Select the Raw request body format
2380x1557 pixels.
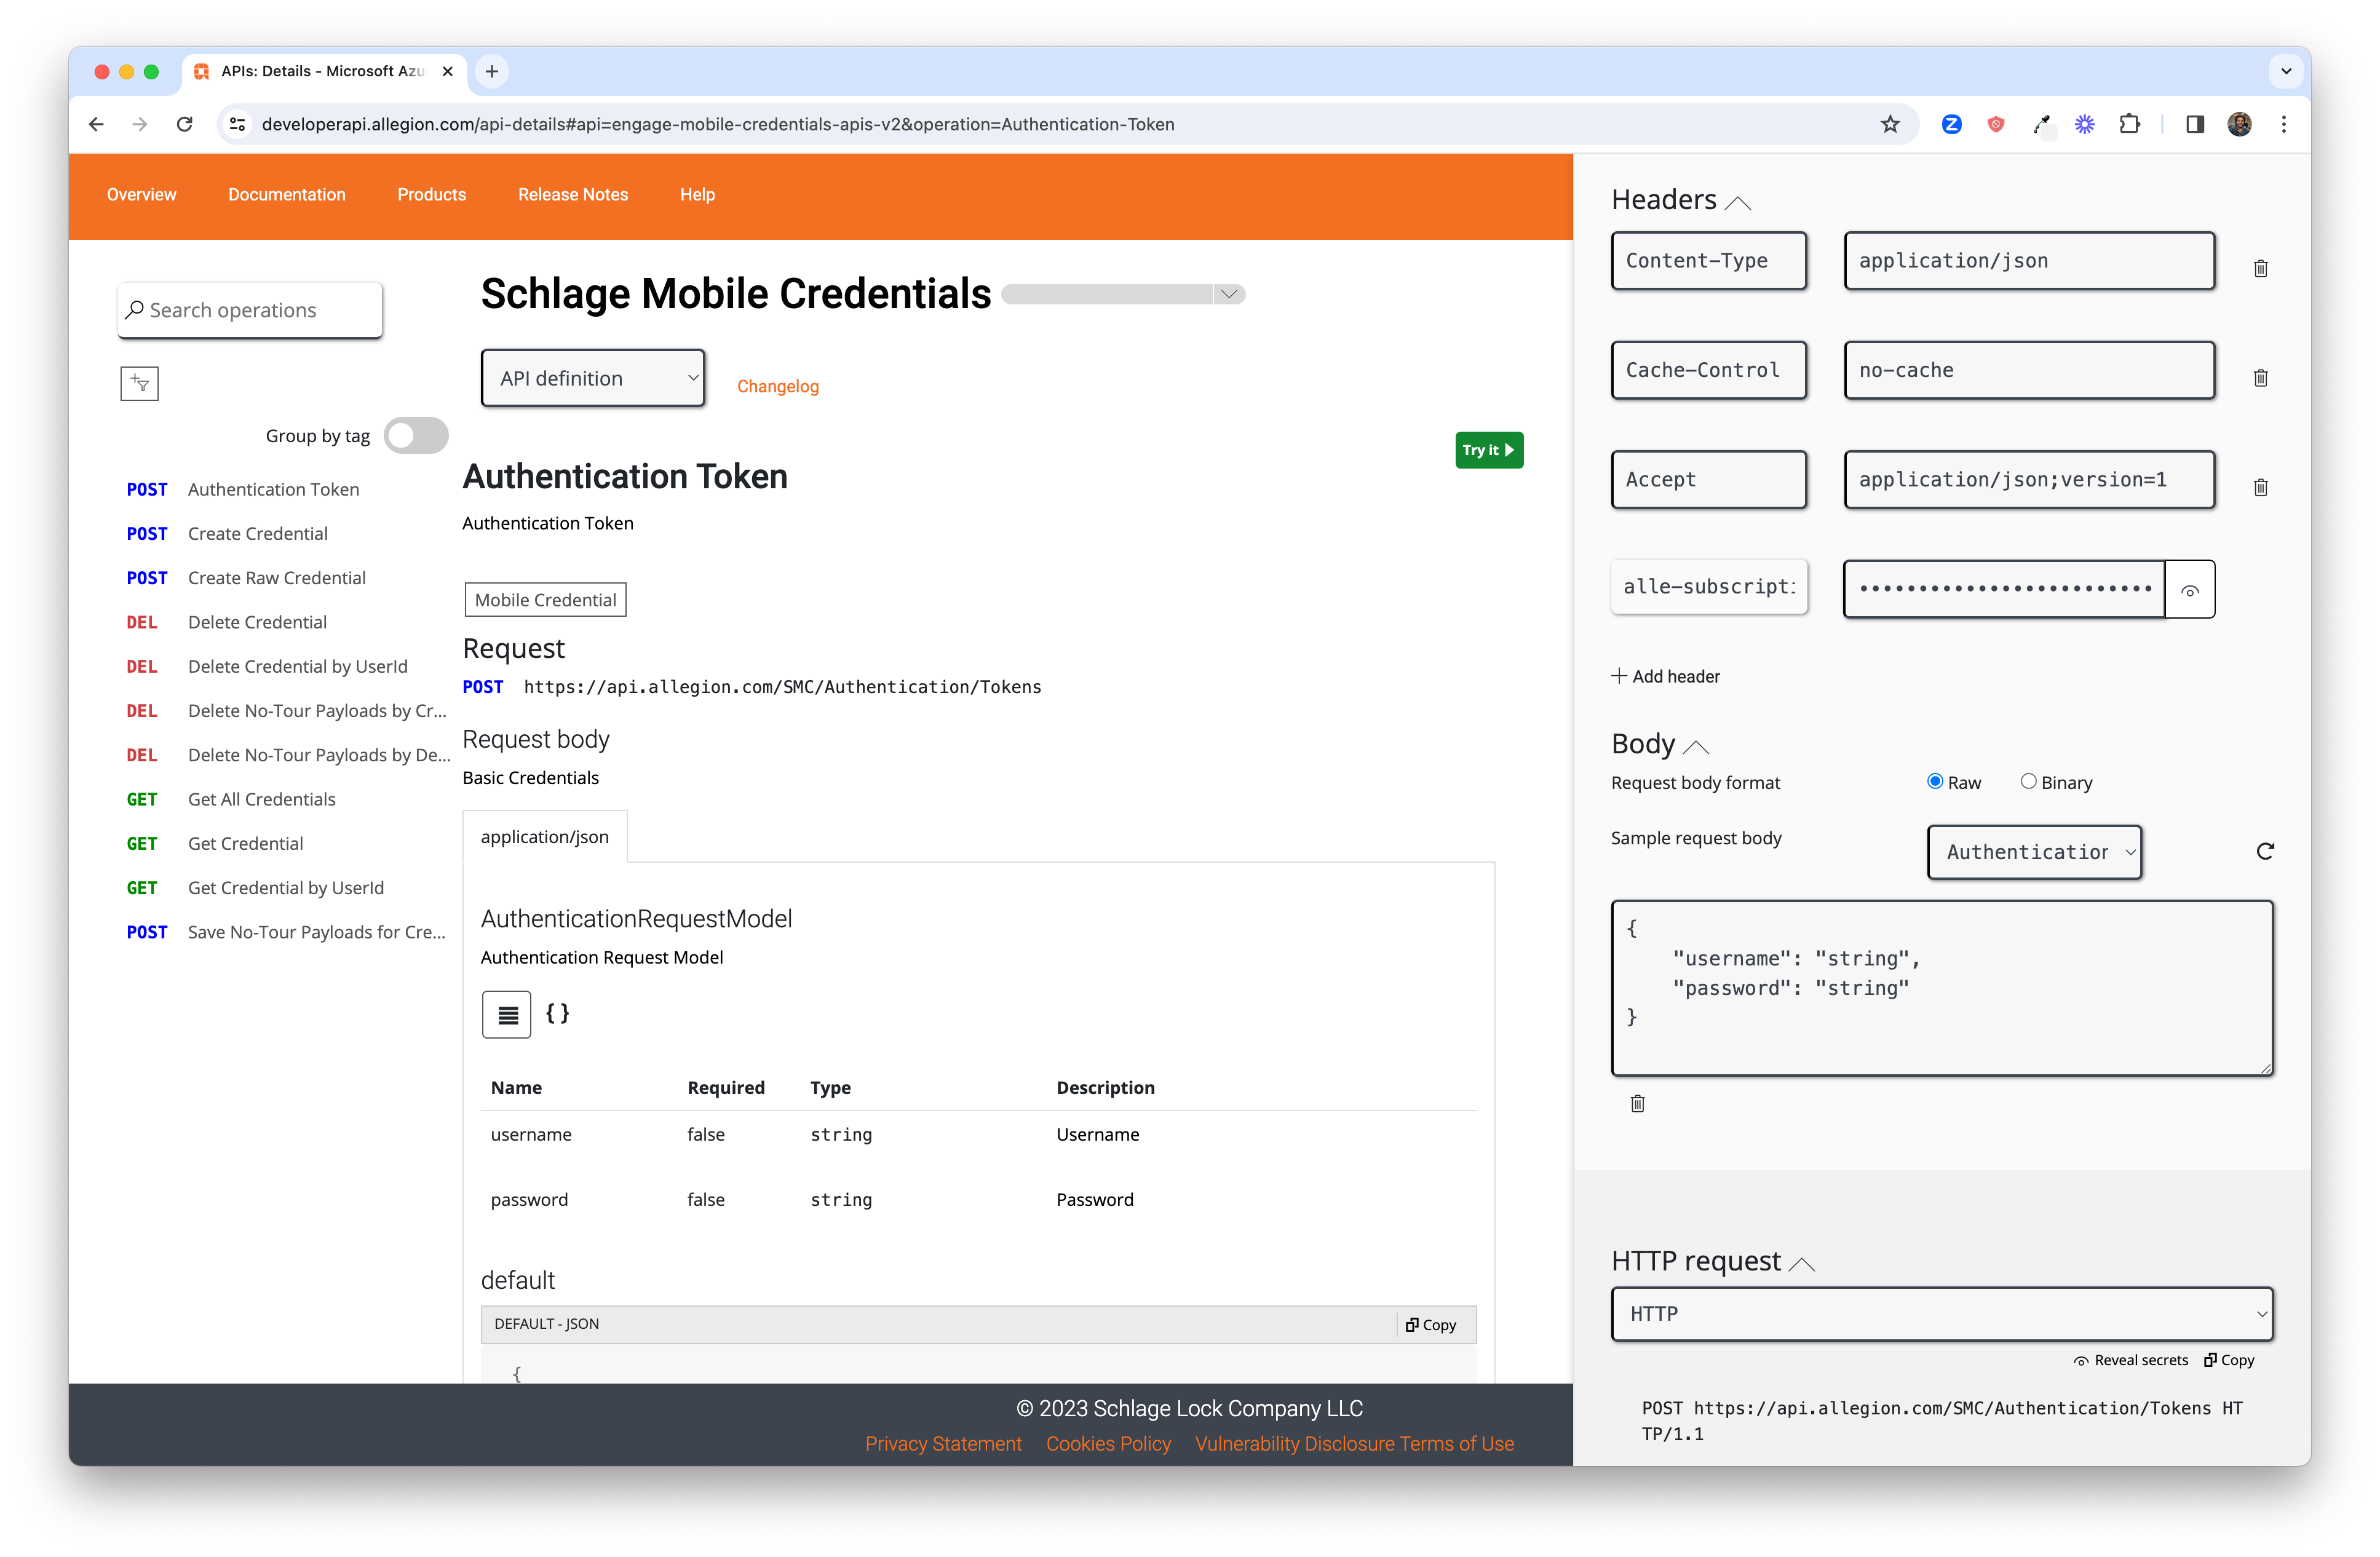(x=1935, y=782)
